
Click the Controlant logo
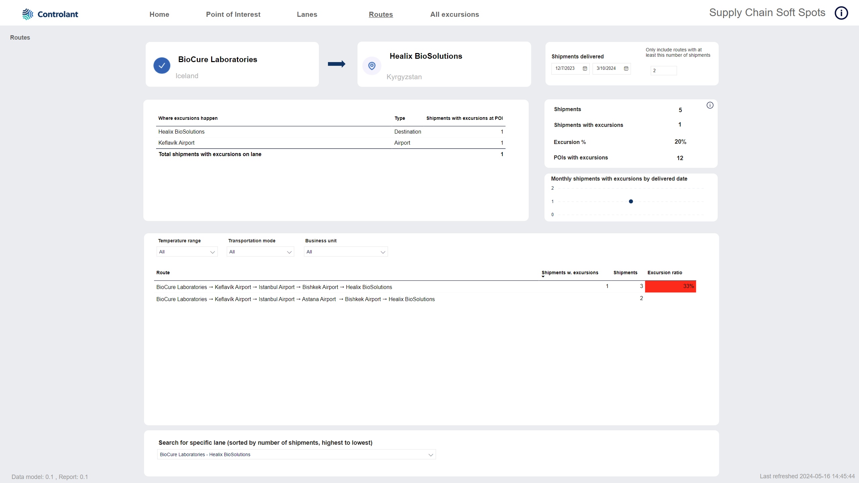pos(50,14)
